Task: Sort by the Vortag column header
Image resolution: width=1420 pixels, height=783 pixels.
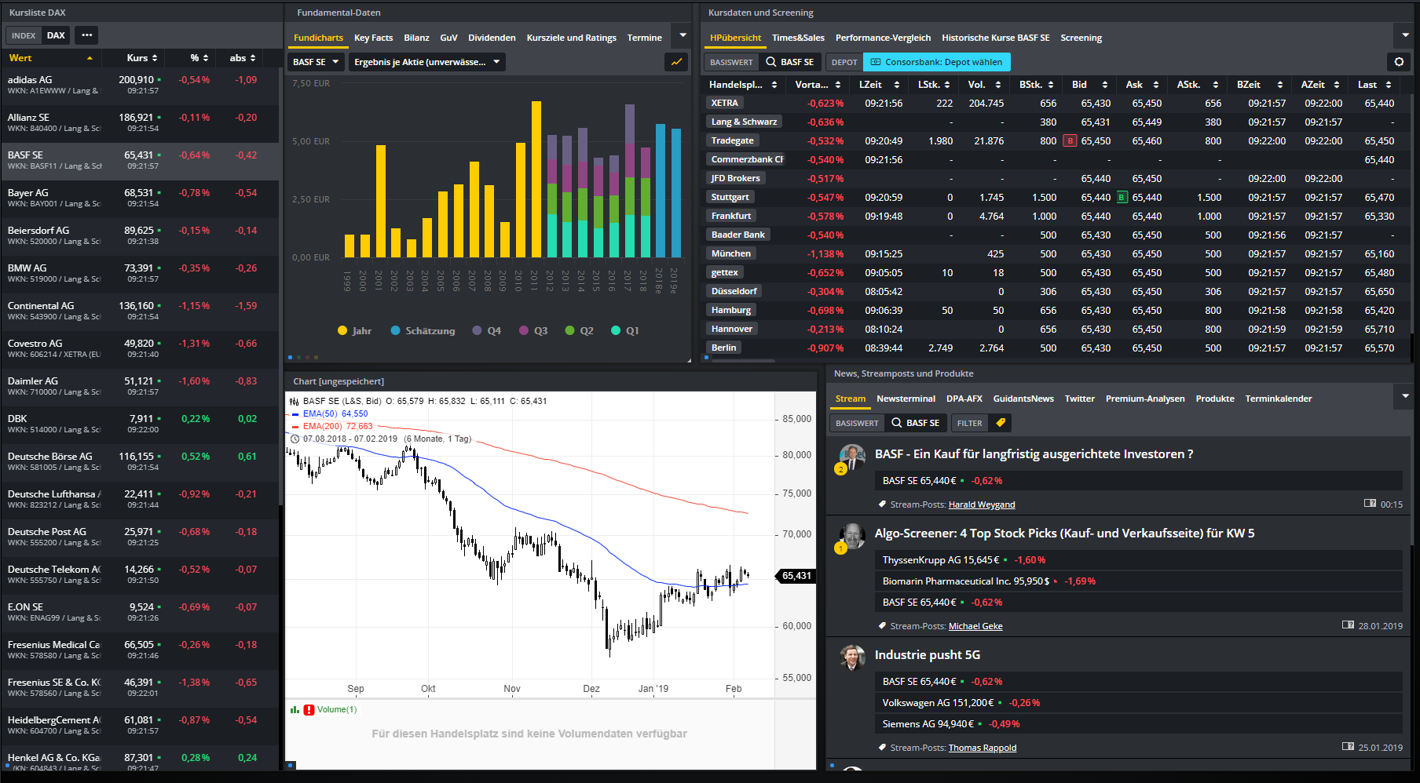Action: (818, 85)
